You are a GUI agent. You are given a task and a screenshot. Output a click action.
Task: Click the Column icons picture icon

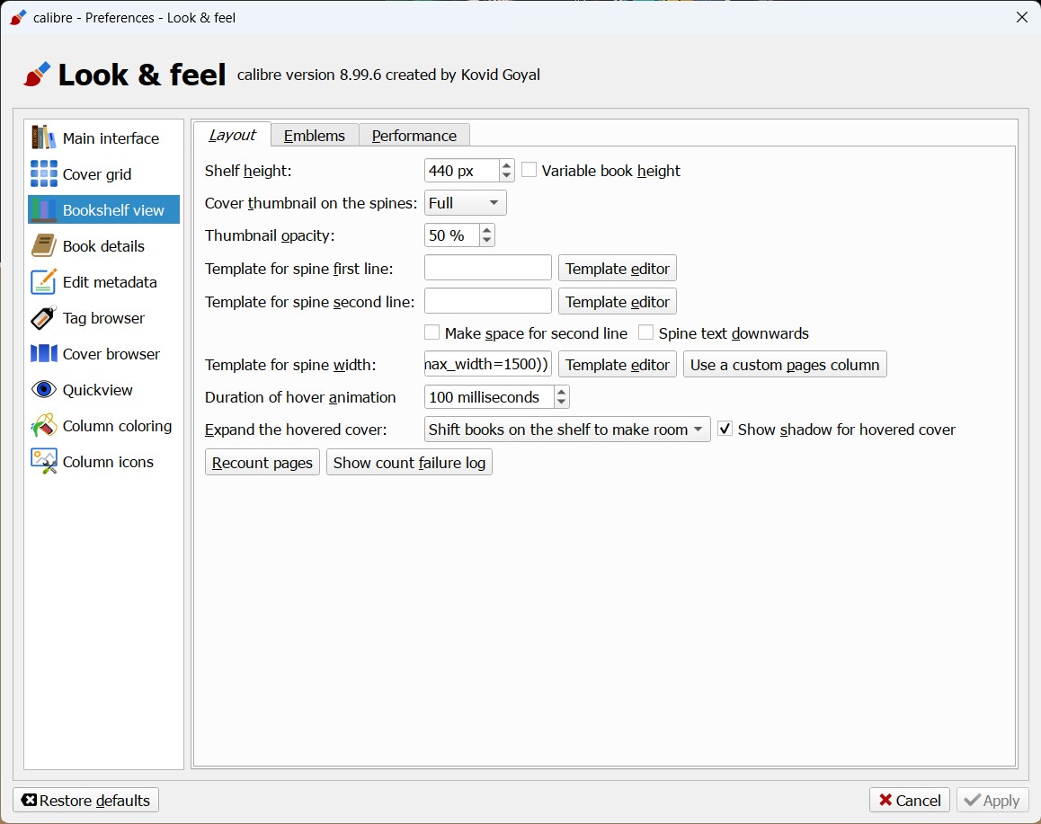coord(44,462)
